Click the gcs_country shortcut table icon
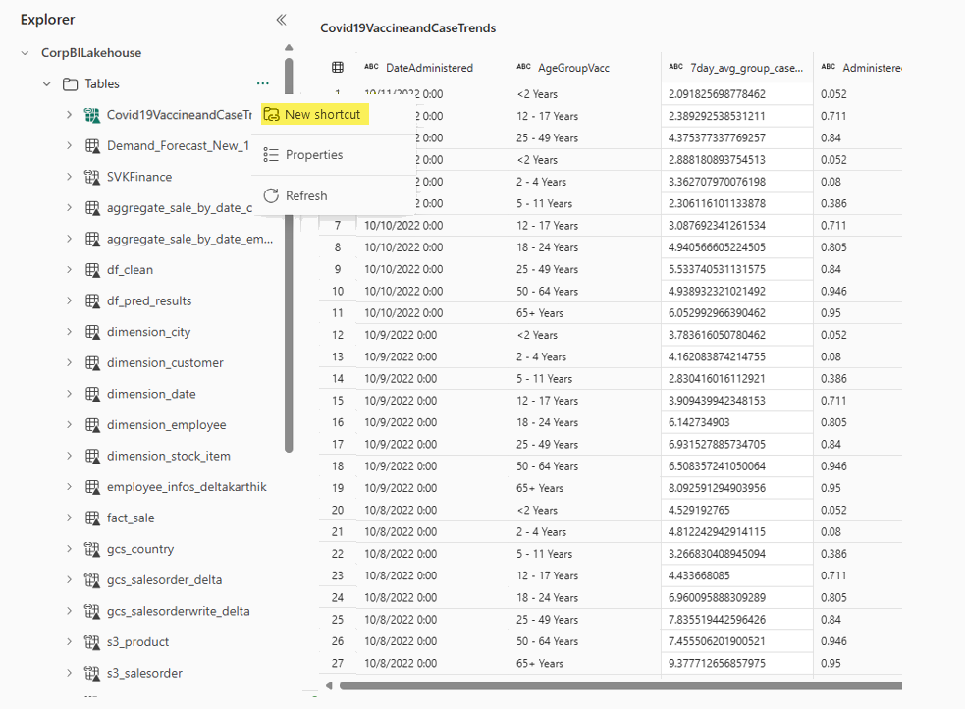The image size is (965, 709). pos(92,549)
